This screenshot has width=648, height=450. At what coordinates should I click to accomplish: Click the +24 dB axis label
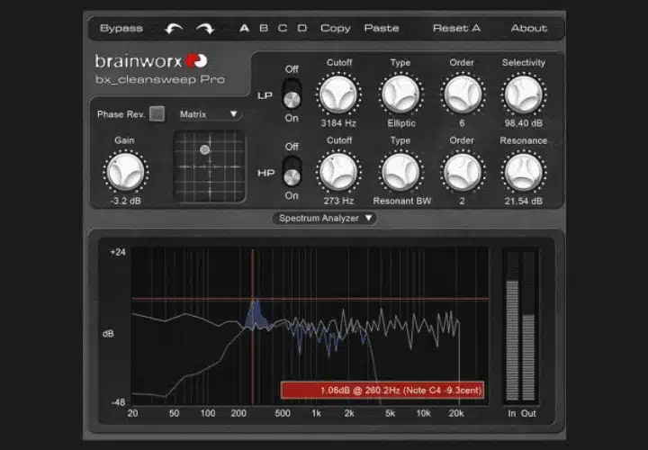pyautogui.click(x=118, y=252)
